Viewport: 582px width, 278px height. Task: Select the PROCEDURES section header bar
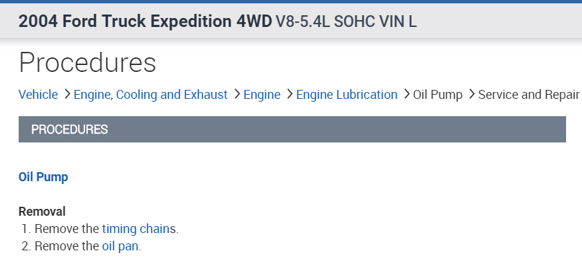pos(292,129)
